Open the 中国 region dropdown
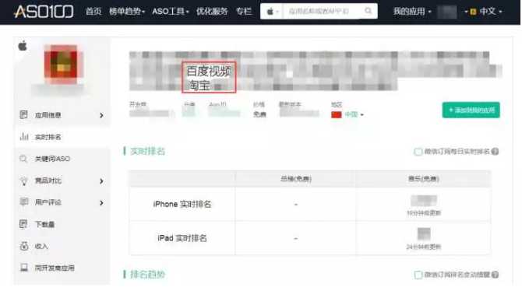The width and height of the screenshot is (522, 291). coord(347,114)
